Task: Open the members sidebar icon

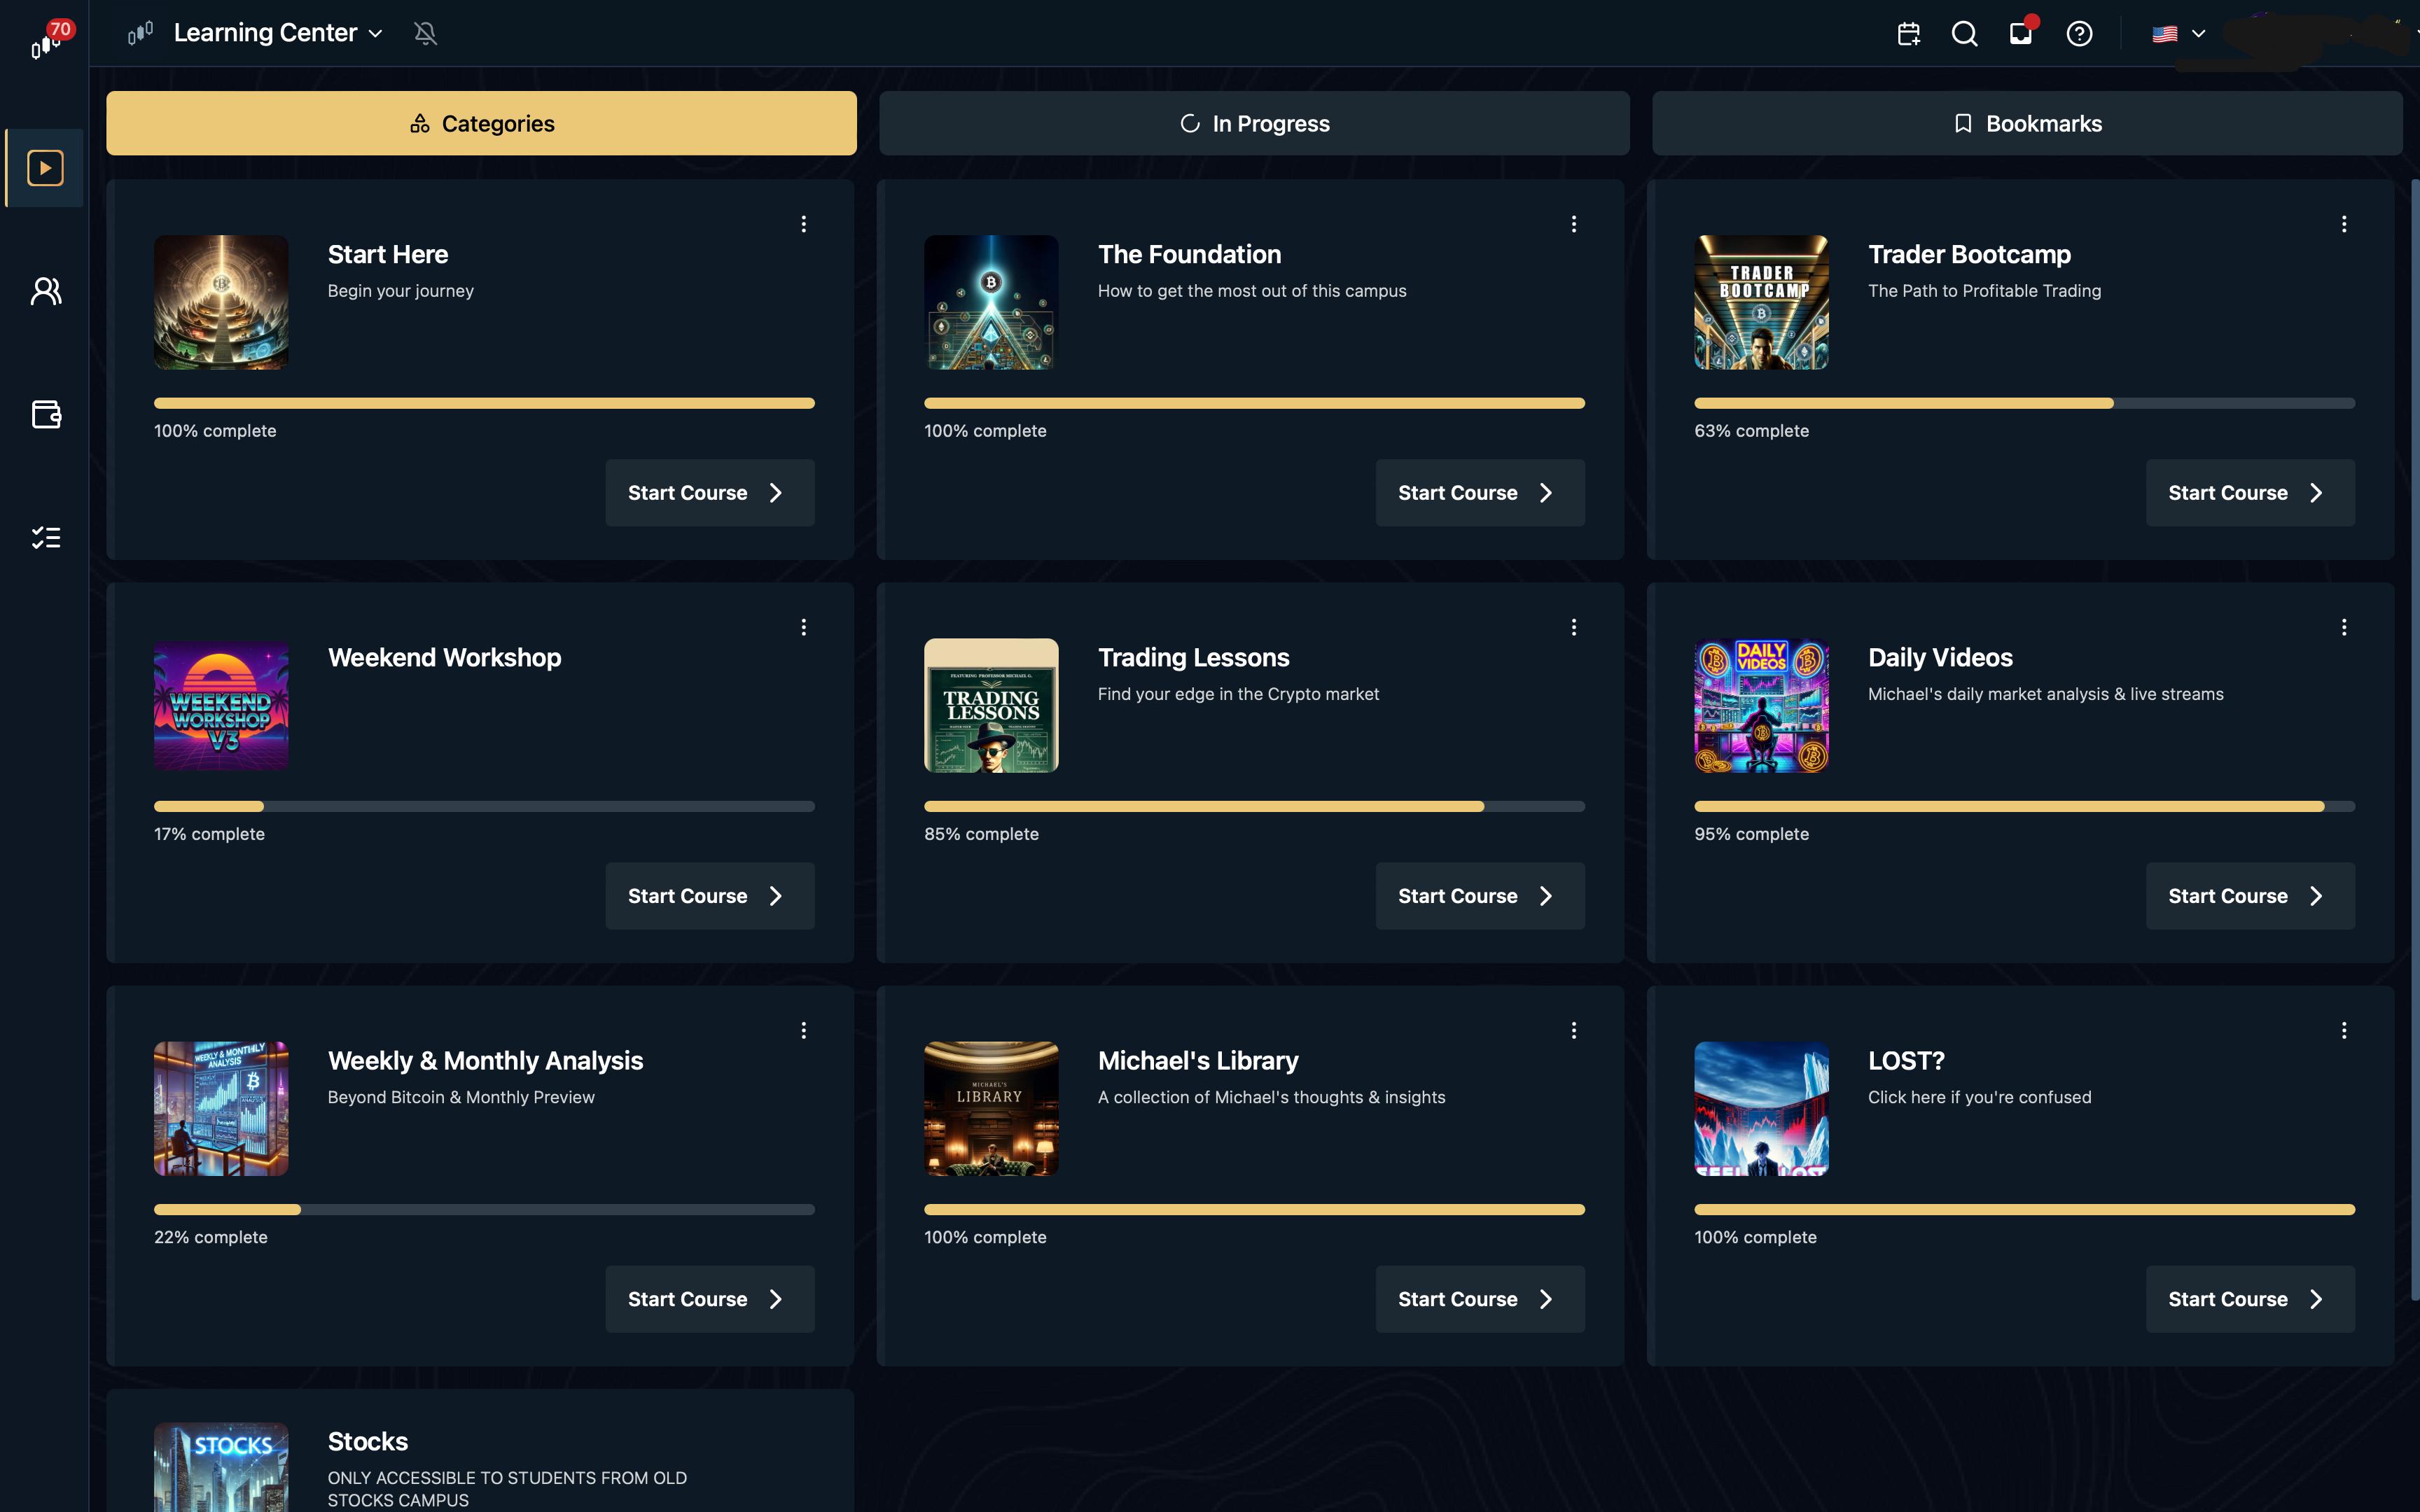Action: coord(46,291)
